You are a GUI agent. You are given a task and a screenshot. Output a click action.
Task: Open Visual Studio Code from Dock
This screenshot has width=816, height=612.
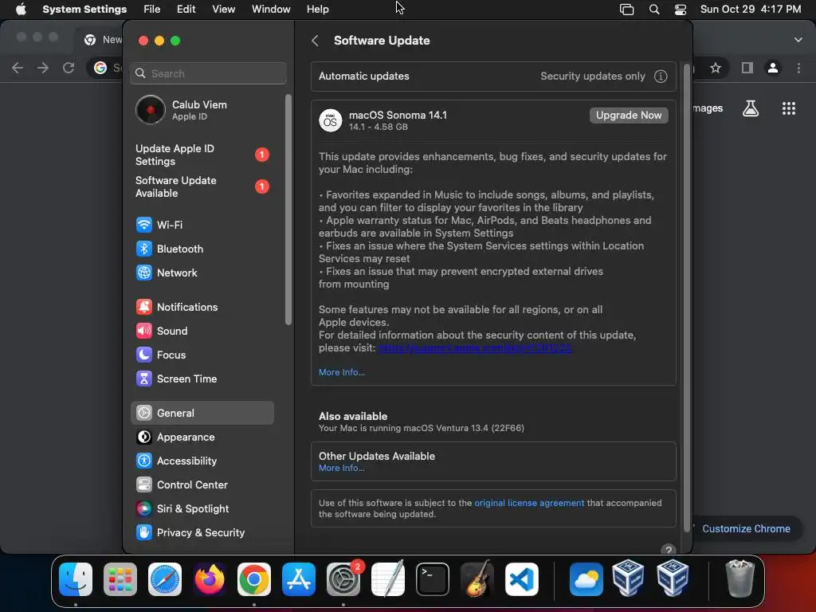pyautogui.click(x=522, y=579)
